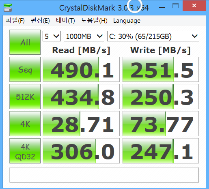Start the 512K test

(25, 97)
